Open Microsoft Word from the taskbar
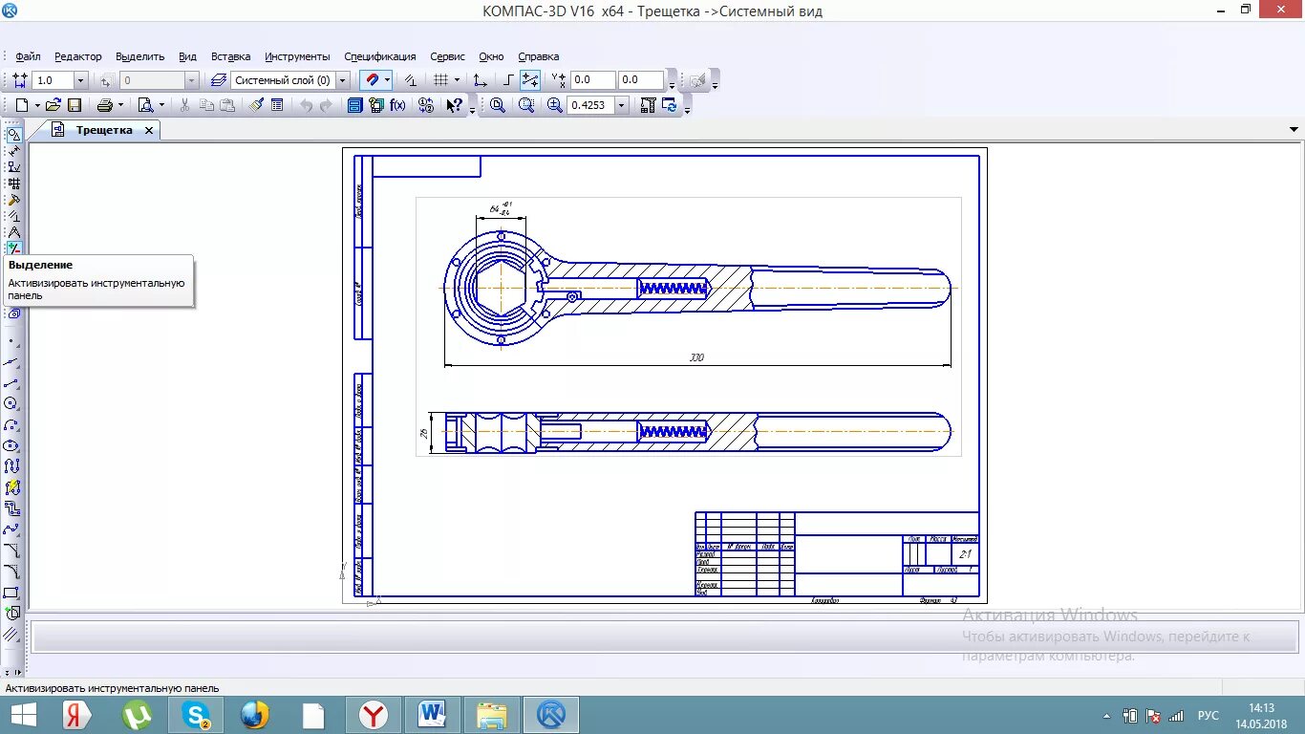This screenshot has height=734, width=1305. 433,715
